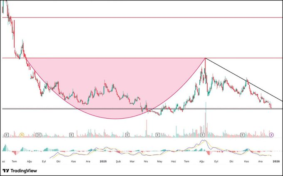Viewport: 283px width, 176px height.
Task: Click the 'May' month label on time axis
Action: pyautogui.click(x=159, y=161)
